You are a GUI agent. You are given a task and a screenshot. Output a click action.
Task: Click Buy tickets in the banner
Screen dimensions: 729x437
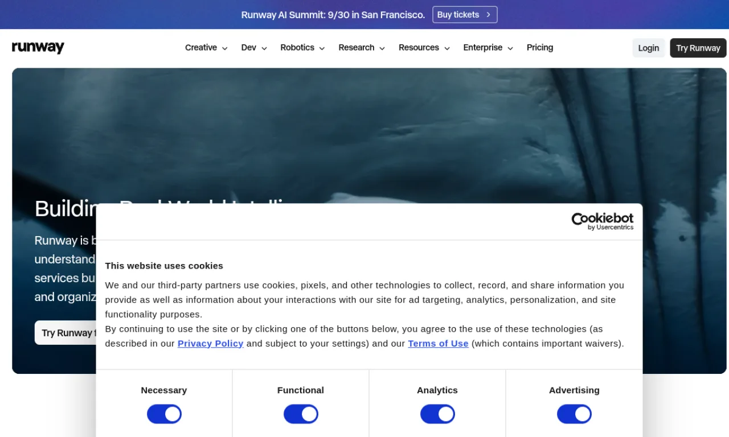pyautogui.click(x=465, y=15)
